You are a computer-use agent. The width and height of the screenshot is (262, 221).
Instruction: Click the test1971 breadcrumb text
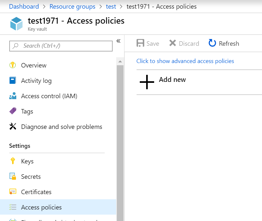point(161,6)
